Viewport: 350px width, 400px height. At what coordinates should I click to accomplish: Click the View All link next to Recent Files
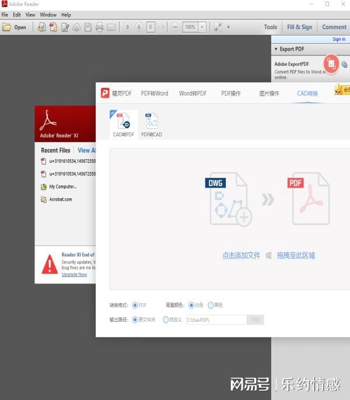pyautogui.click(x=86, y=150)
